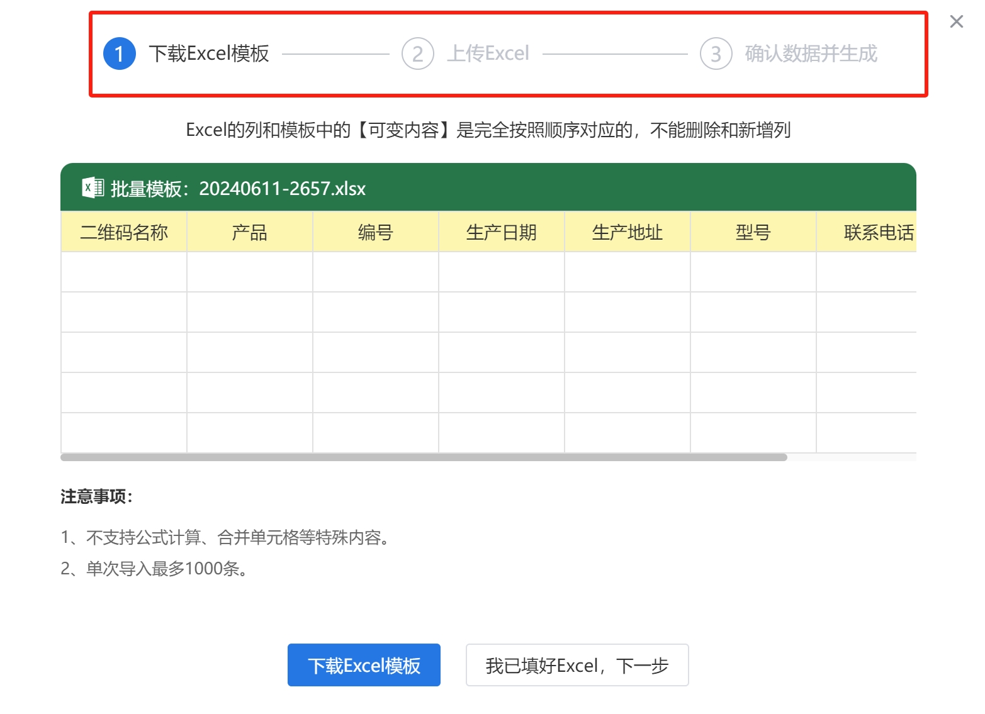This screenshot has width=985, height=714.
Task: Click the horizontal scrollbar under the table
Action: 424,457
